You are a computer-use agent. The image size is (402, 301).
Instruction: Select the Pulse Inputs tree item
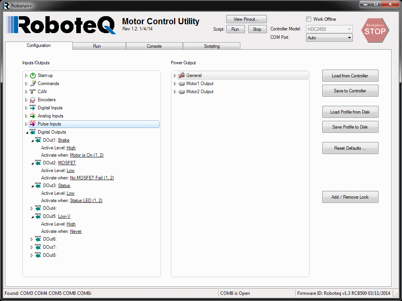[49, 124]
